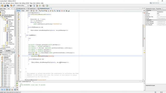This screenshot has width=166, height=93.
Task: Toggle the Find highlight search icon in the editor toolbar
Action: click(46, 11)
